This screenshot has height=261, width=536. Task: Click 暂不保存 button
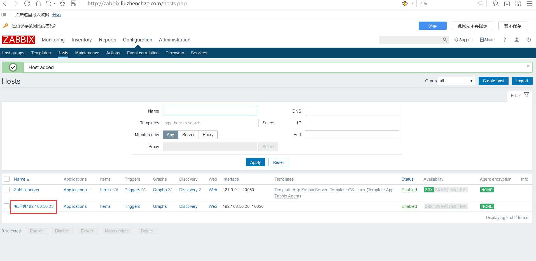512,26
